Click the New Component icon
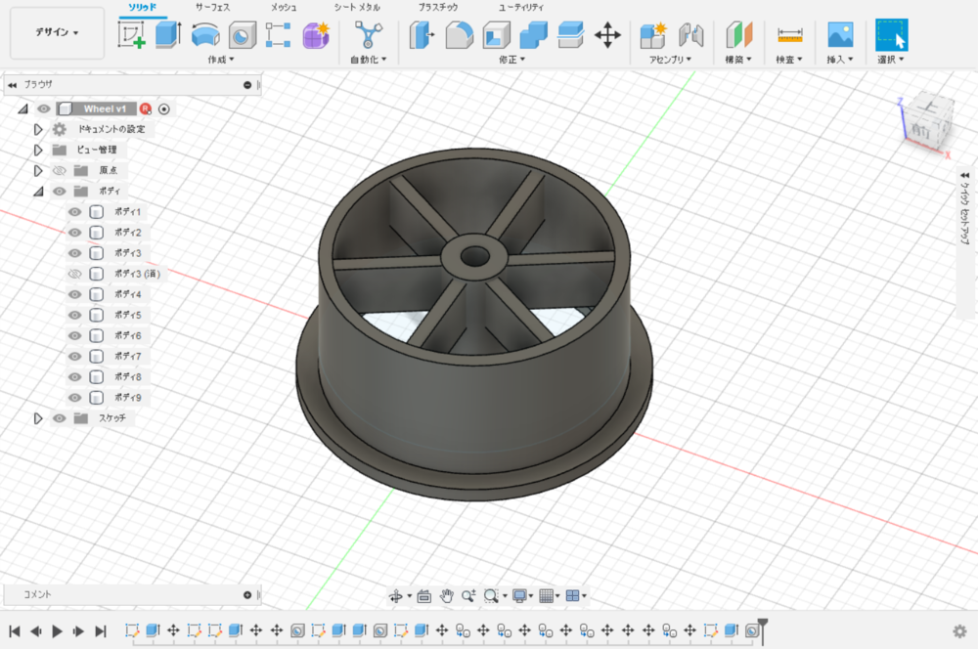The height and width of the screenshot is (649, 978). [653, 35]
